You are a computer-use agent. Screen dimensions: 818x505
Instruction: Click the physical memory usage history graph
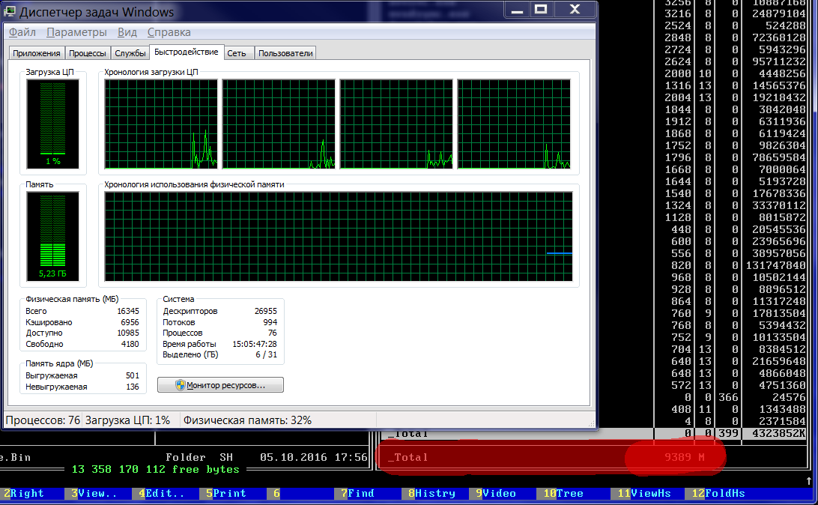[x=338, y=236]
